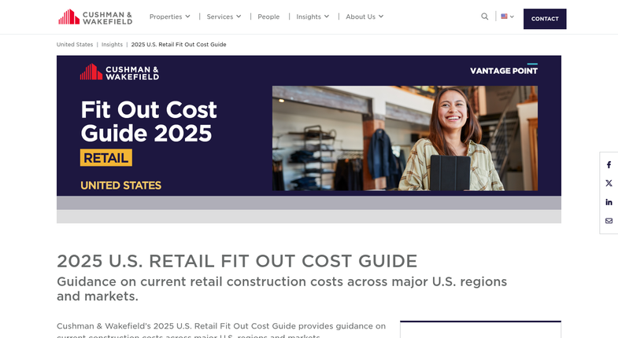Open the Properties nav item
618x338 pixels.
click(x=165, y=17)
